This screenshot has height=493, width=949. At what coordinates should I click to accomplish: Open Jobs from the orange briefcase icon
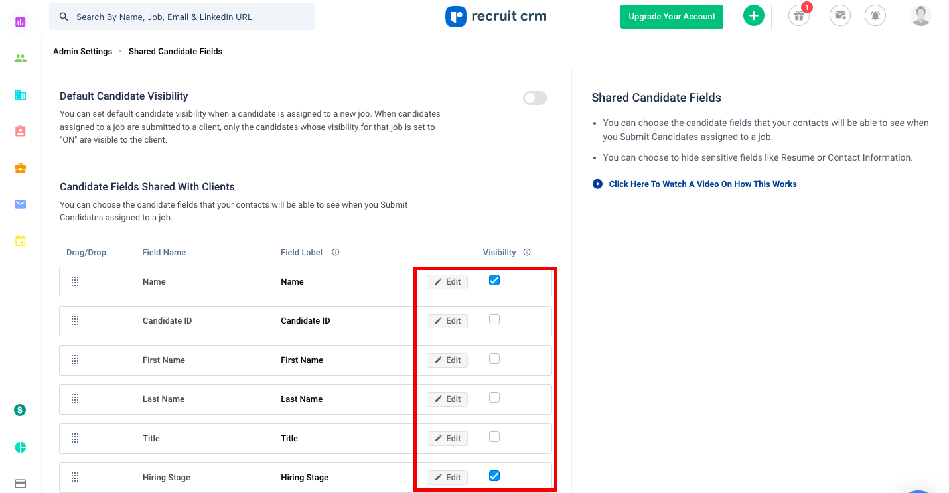[x=20, y=168]
